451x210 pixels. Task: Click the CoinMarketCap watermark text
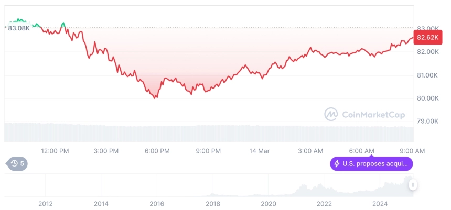[373, 115]
